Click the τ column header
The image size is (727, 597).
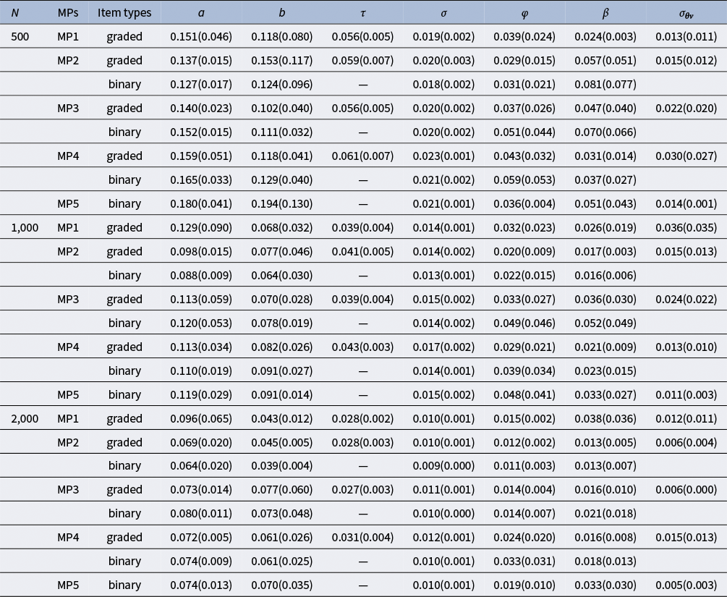pos(362,13)
